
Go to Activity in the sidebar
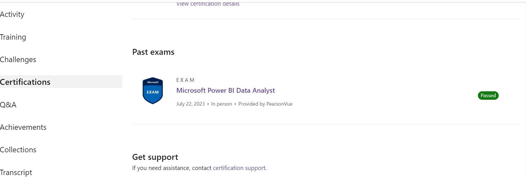(x=12, y=14)
